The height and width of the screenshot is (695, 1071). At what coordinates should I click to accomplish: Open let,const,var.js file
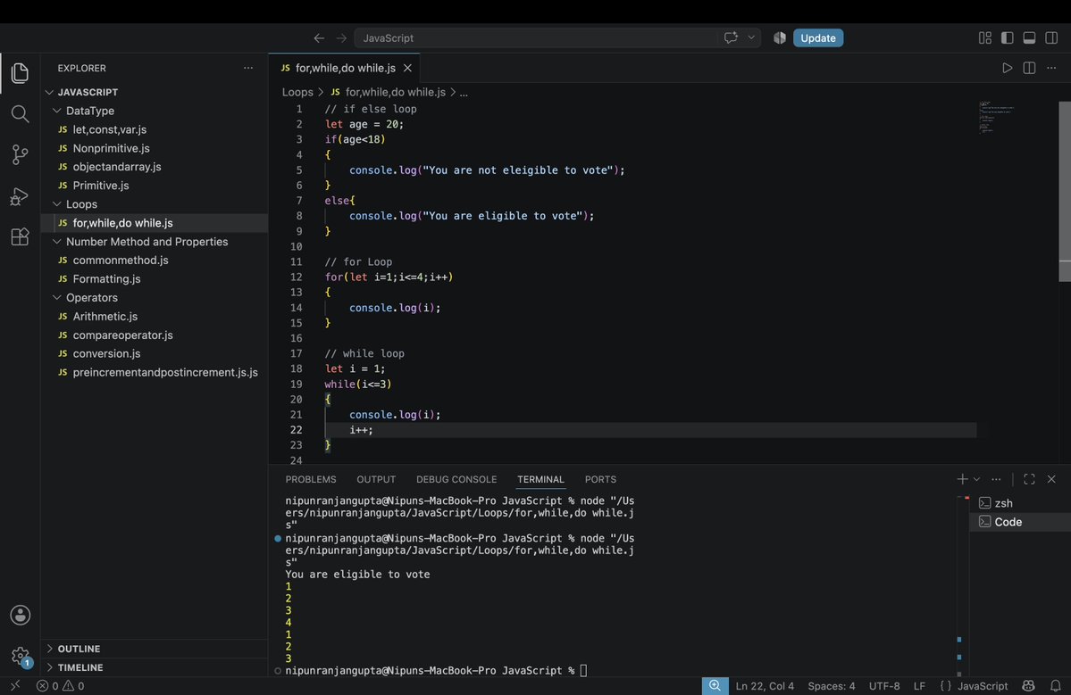pos(109,129)
